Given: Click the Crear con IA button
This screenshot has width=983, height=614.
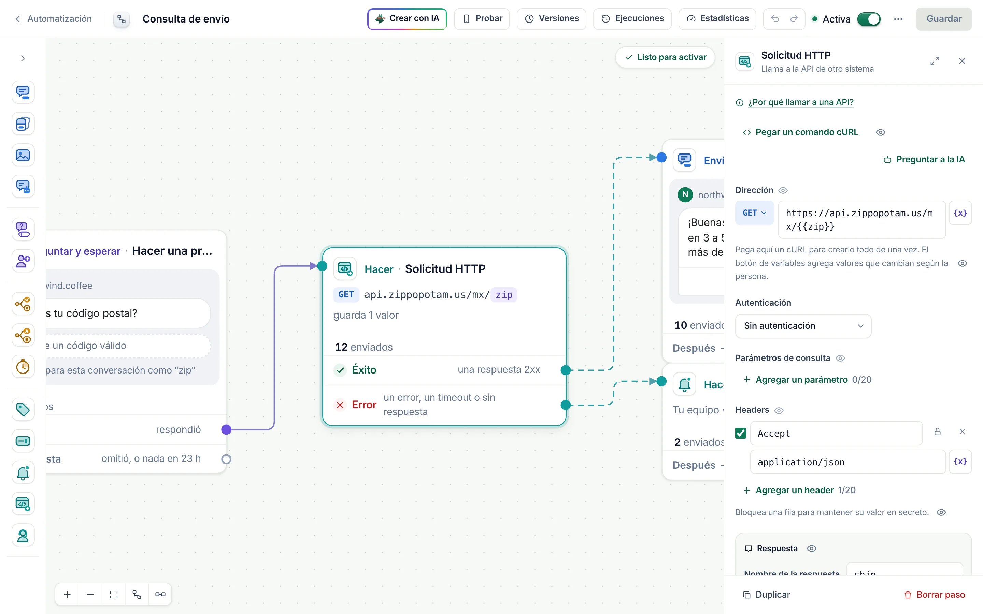Looking at the screenshot, I should [407, 19].
